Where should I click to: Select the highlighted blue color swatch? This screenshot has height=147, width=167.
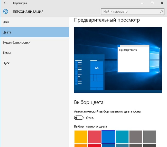(108, 137)
